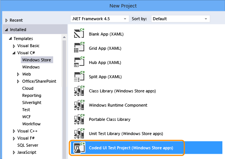Choose the Split App (XAML) template name

(105, 77)
